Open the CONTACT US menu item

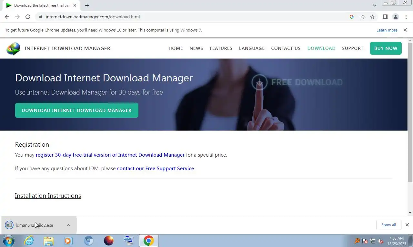click(286, 48)
